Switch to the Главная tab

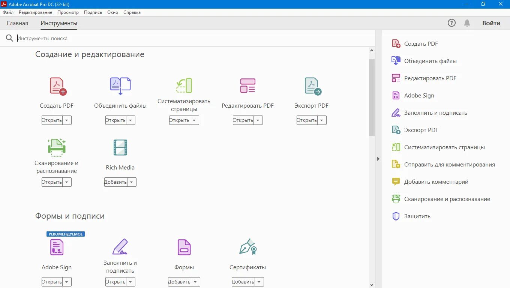[17, 23]
